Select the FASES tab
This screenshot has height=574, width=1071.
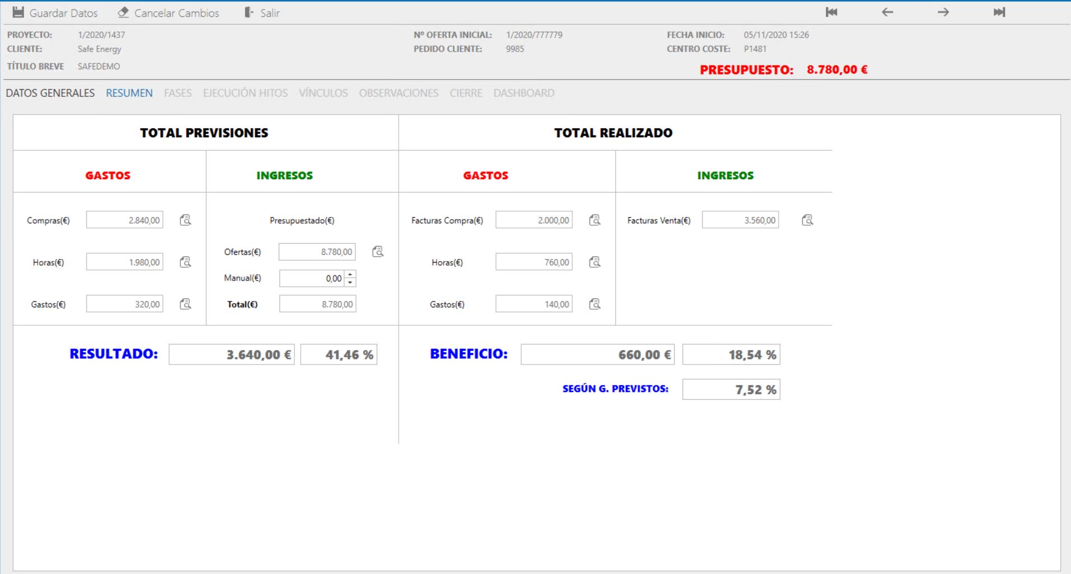tap(177, 93)
